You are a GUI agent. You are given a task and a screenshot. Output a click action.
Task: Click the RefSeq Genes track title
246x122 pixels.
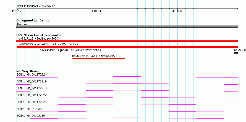28,71
